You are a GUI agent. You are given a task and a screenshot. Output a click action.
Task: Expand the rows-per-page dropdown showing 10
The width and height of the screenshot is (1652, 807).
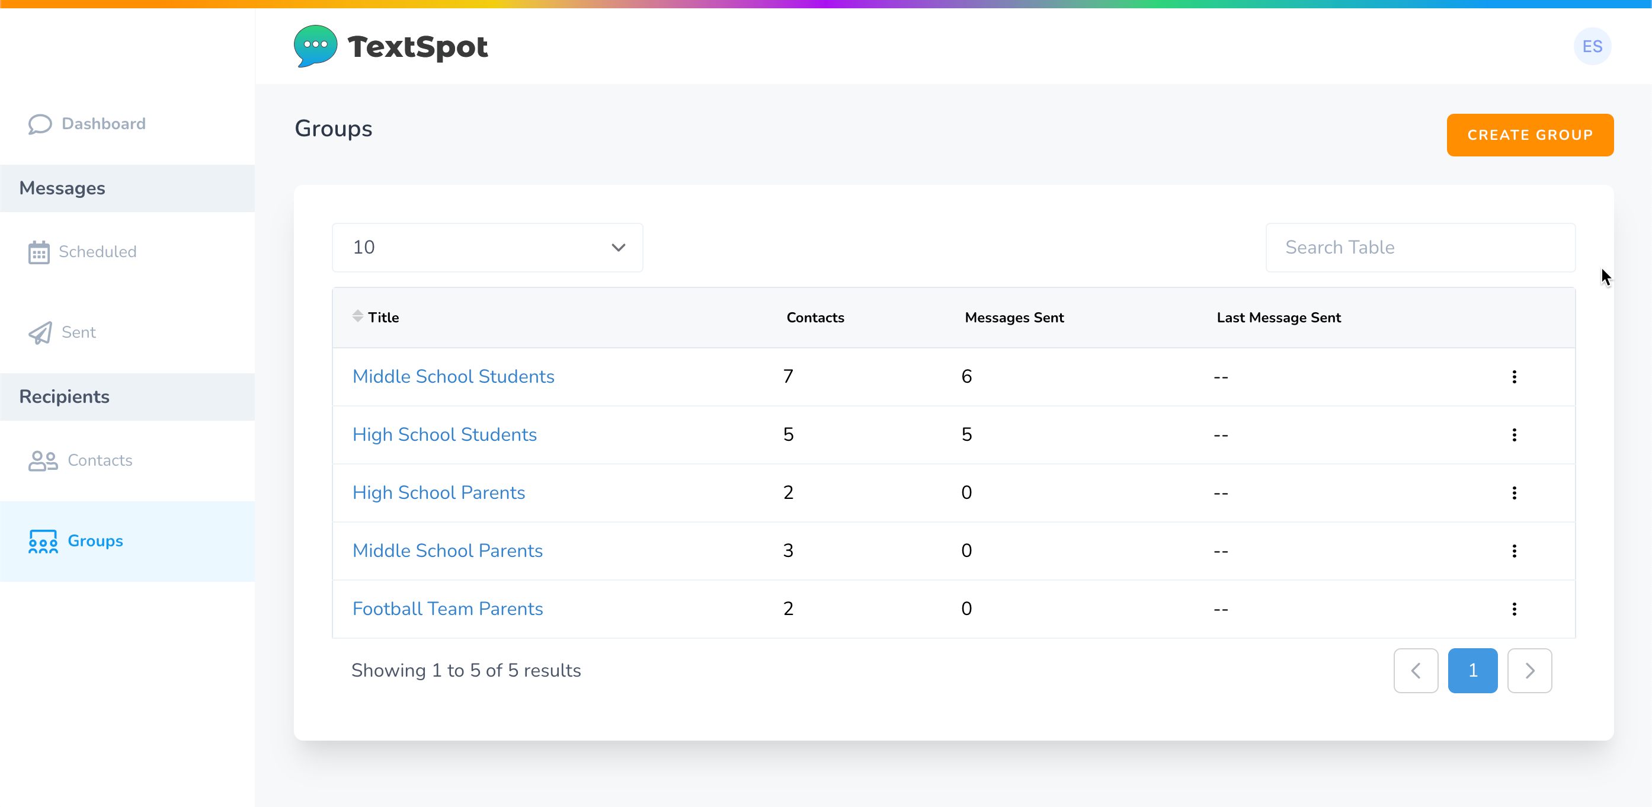(486, 248)
